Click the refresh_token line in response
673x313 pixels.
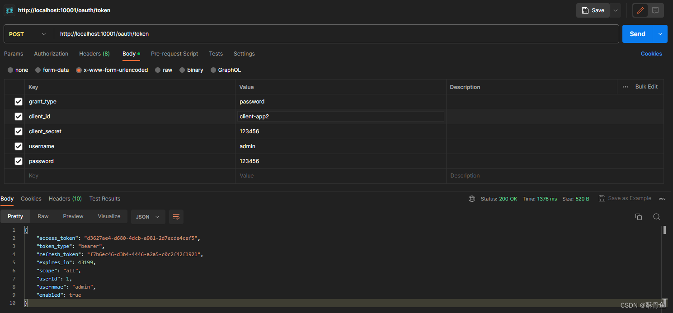click(120, 254)
